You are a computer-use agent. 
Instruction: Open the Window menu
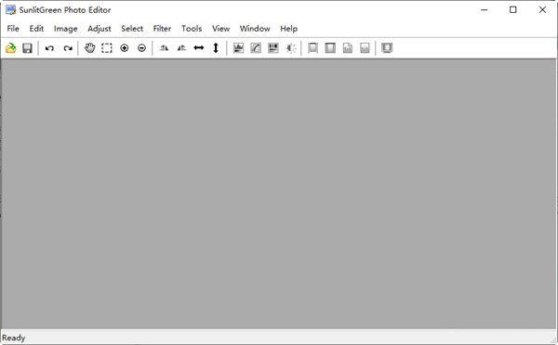pos(255,29)
